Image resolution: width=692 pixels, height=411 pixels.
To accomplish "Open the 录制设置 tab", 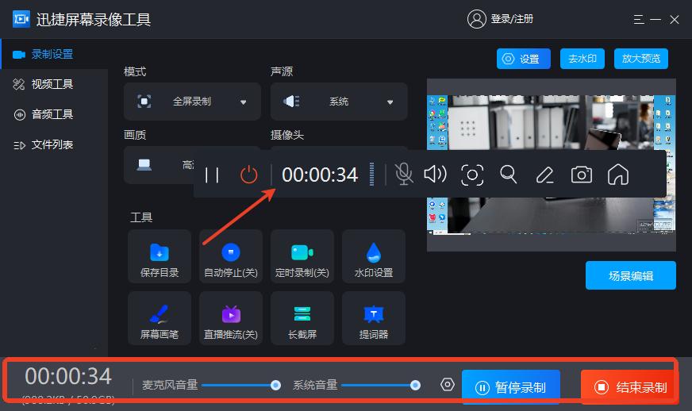I will [54, 54].
